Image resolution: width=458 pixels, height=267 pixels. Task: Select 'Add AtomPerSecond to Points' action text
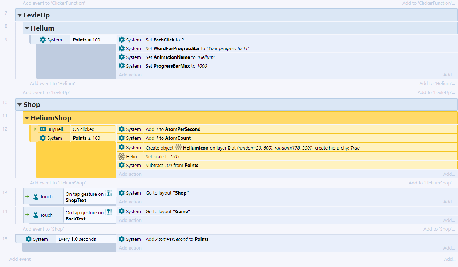tap(177, 239)
